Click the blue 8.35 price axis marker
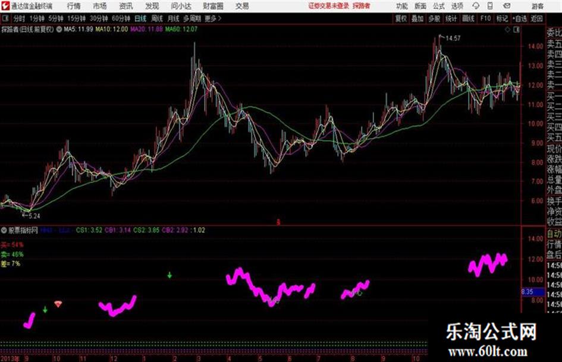The image size is (562, 362). 533,292
